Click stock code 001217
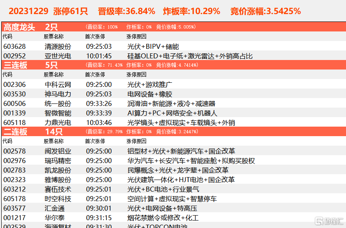The width and height of the screenshot is (346, 228). pyautogui.click(x=14, y=218)
